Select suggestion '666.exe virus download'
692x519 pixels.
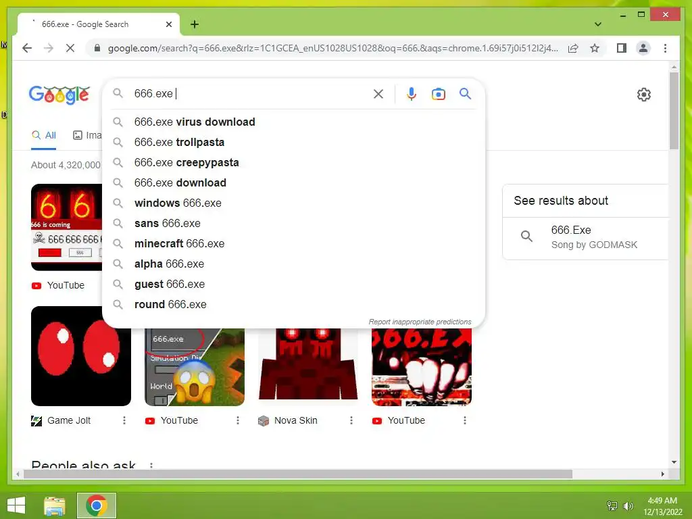click(293, 122)
